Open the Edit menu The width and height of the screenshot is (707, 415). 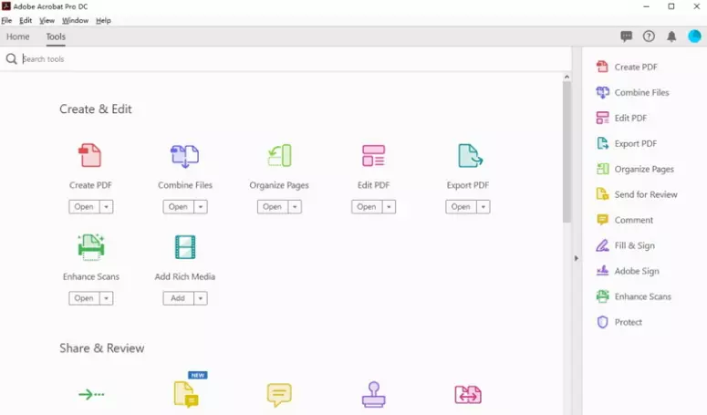point(26,20)
